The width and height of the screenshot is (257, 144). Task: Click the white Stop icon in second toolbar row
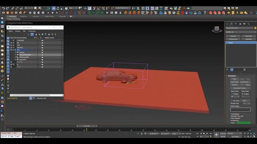(116, 12)
